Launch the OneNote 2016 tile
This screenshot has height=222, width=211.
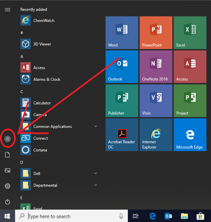156,67
